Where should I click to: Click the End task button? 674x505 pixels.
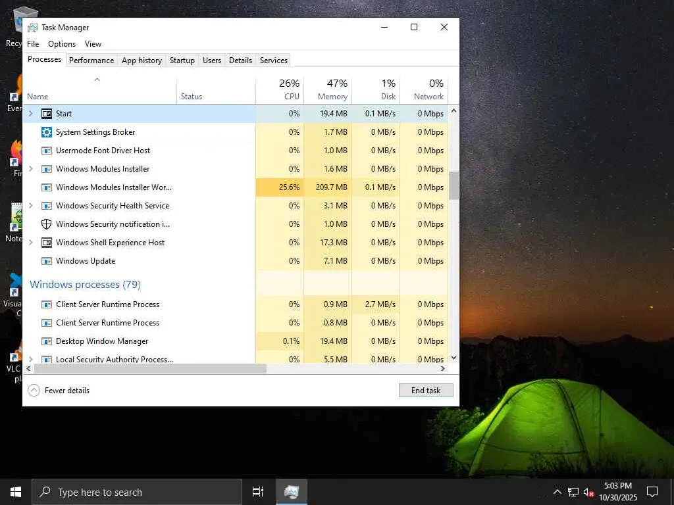[x=426, y=391]
